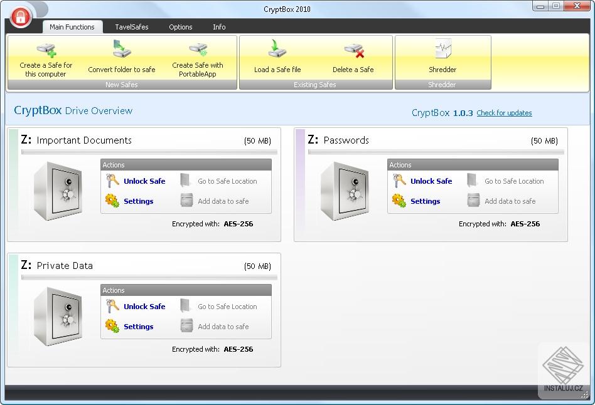Screen dimensions: 595x405
Task: Click the Shredder icon
Action: [443, 48]
